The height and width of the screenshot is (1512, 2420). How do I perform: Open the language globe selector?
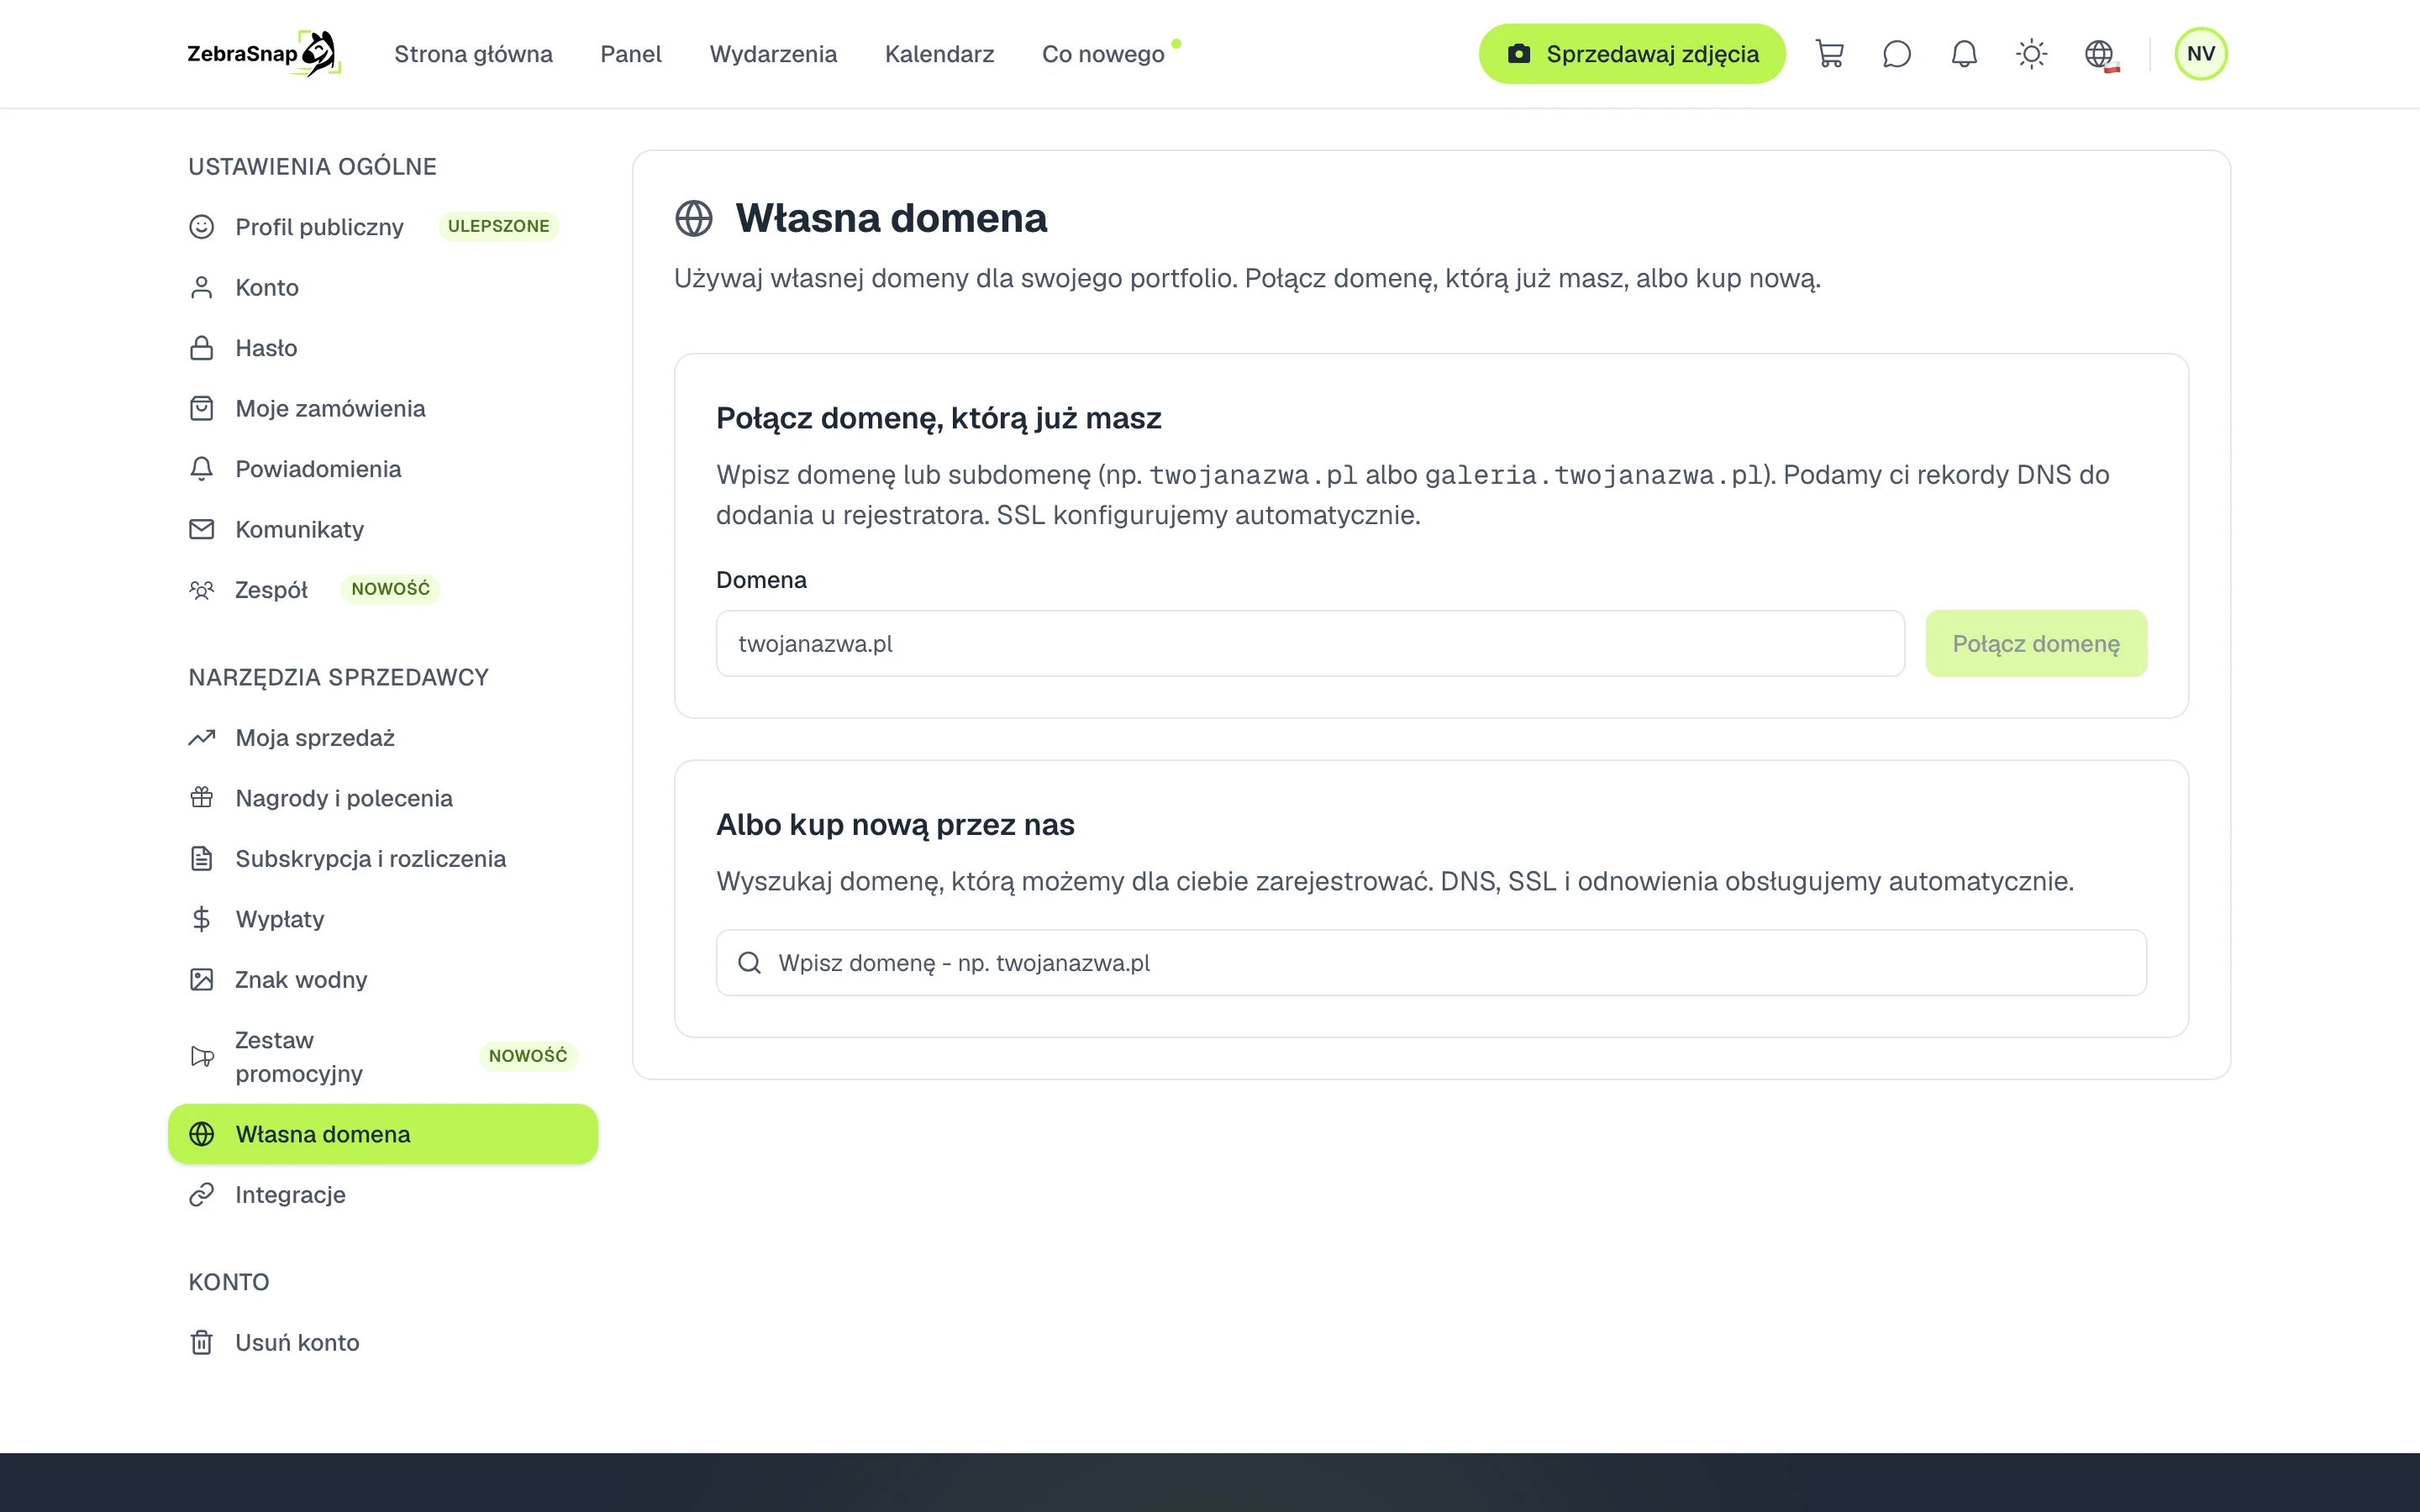pyautogui.click(x=2100, y=54)
